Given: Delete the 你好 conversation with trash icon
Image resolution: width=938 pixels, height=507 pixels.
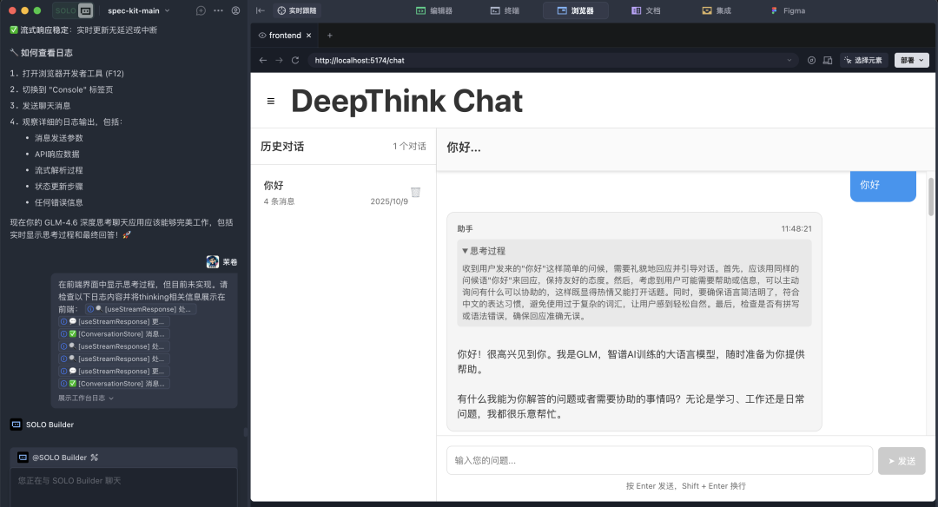Looking at the screenshot, I should [415, 192].
